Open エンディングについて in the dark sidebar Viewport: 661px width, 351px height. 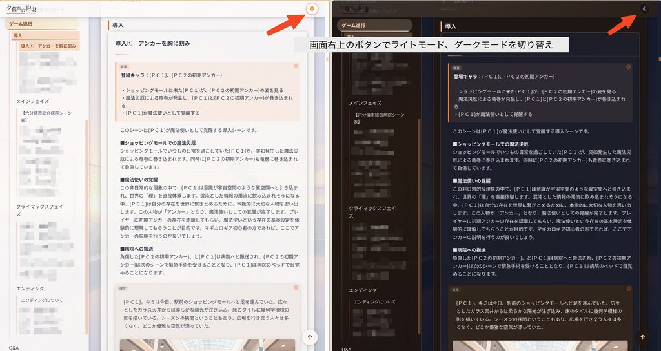(x=374, y=302)
